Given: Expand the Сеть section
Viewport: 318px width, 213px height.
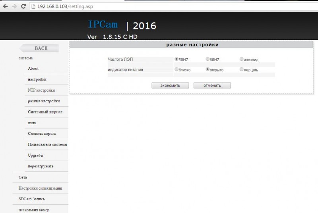Looking at the screenshot, I should (23, 177).
